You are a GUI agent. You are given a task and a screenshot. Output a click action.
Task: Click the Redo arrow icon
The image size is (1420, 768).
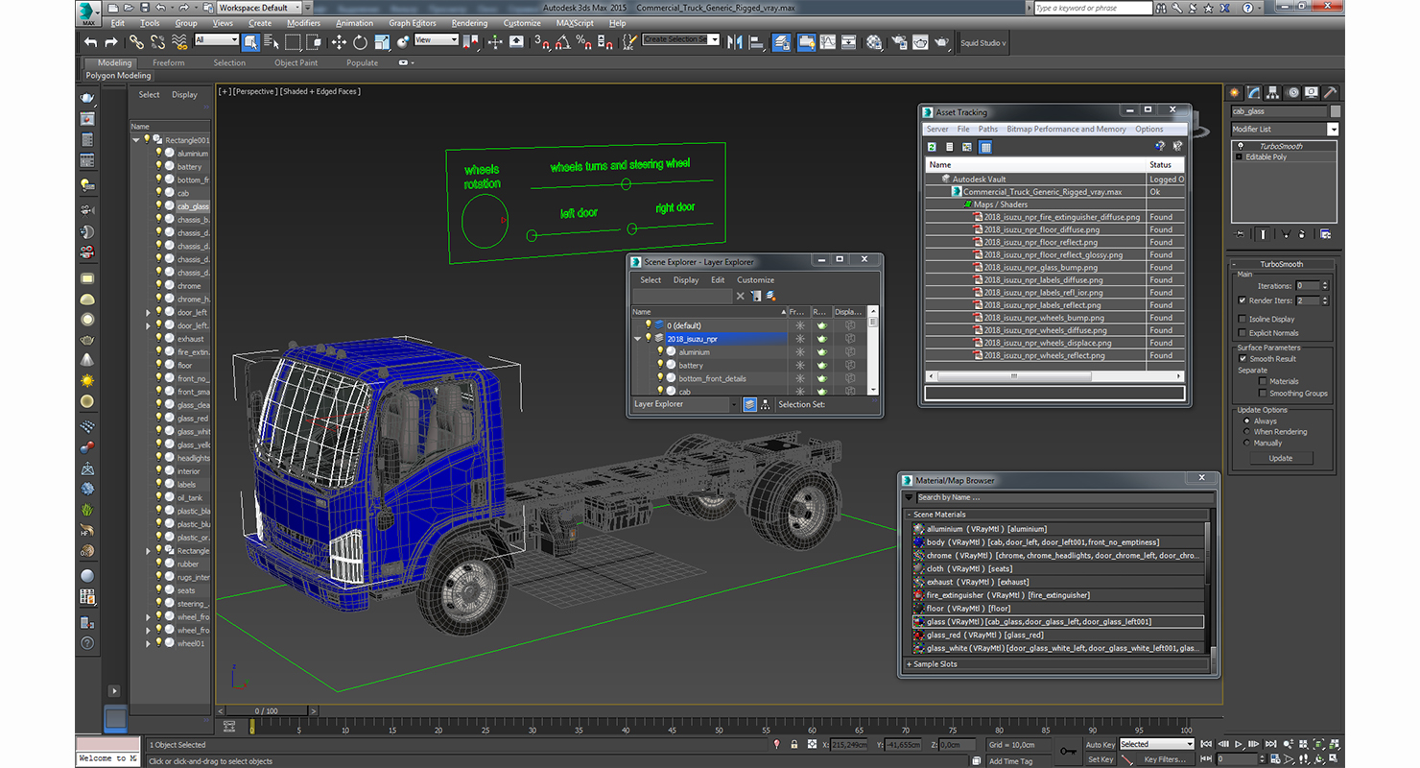(x=110, y=42)
